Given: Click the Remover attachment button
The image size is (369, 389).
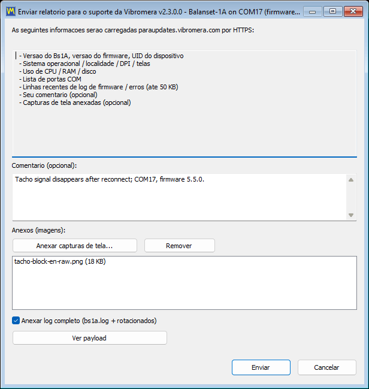Looking at the screenshot, I should click(x=180, y=246).
